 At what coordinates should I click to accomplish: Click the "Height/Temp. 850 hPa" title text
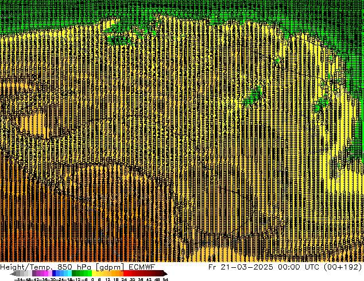click(45, 267)
